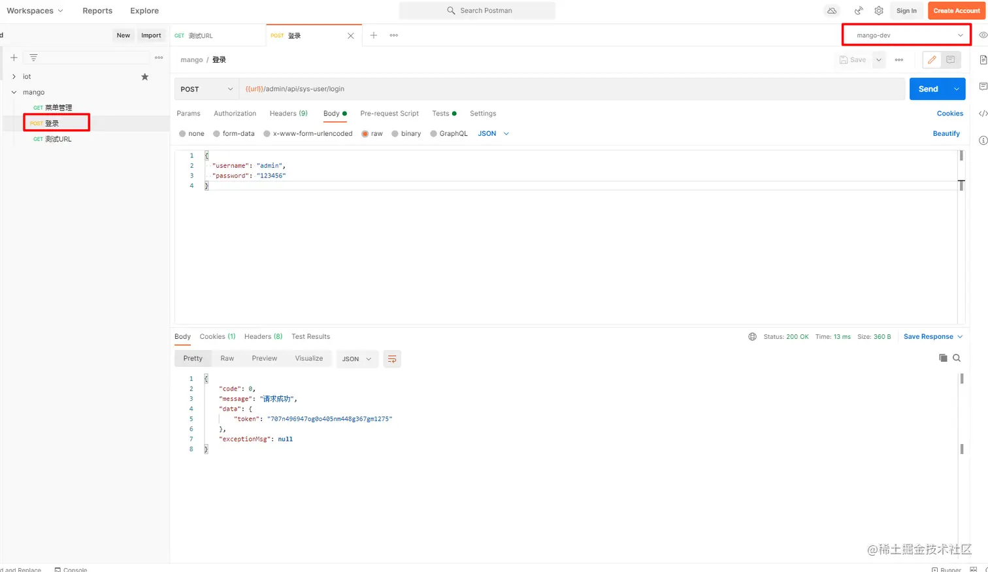Switch to the Authorization tab
The width and height of the screenshot is (988, 572).
pos(235,114)
